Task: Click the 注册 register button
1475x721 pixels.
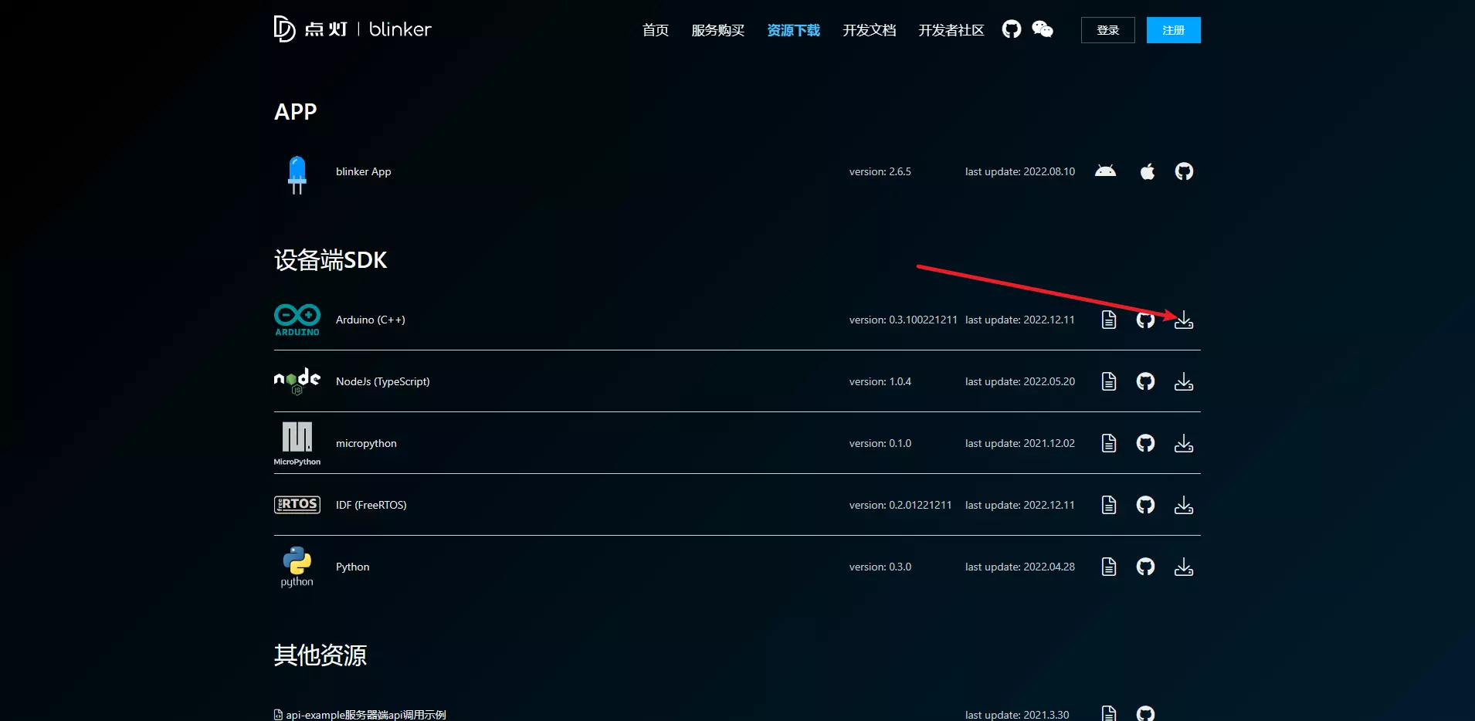Action: pos(1174,30)
